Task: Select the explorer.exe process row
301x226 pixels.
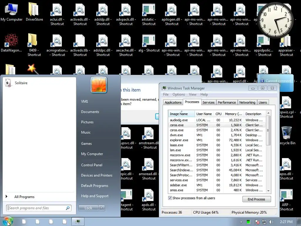Action: [217, 140]
